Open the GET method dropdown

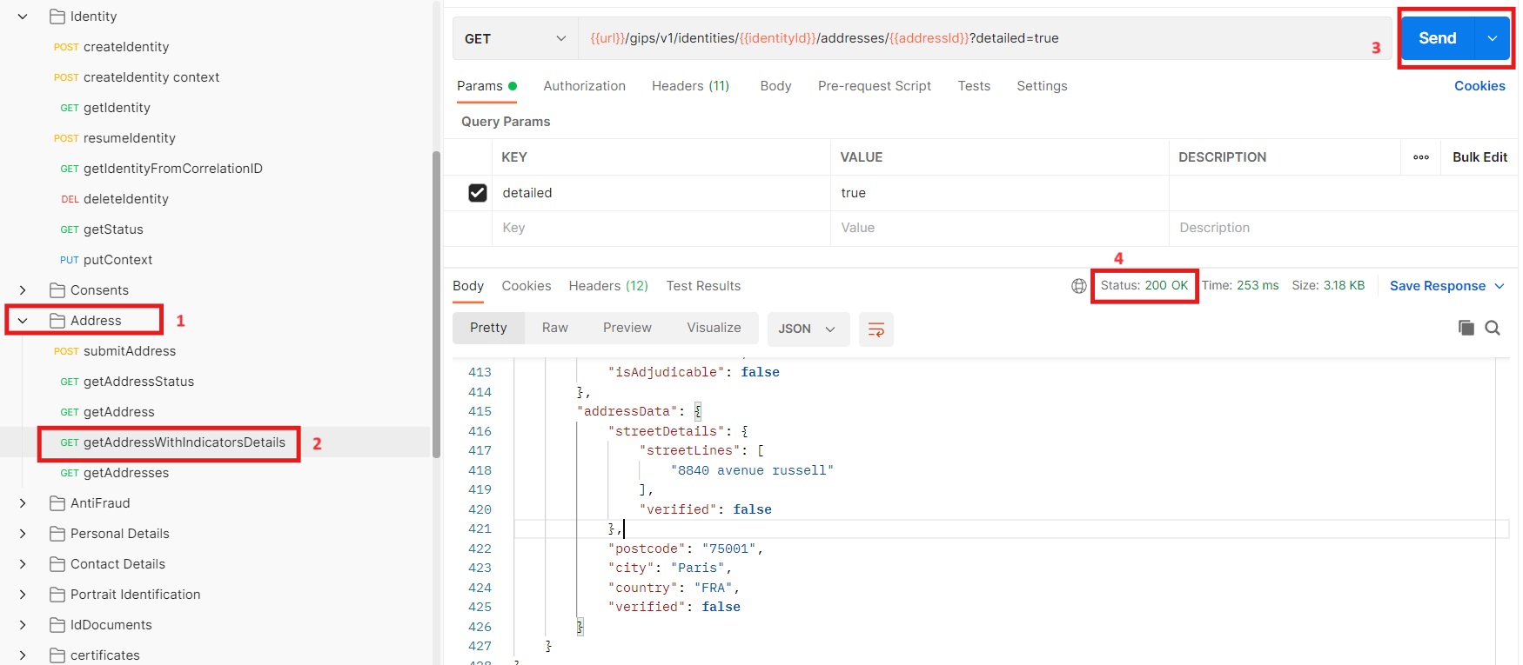click(515, 39)
